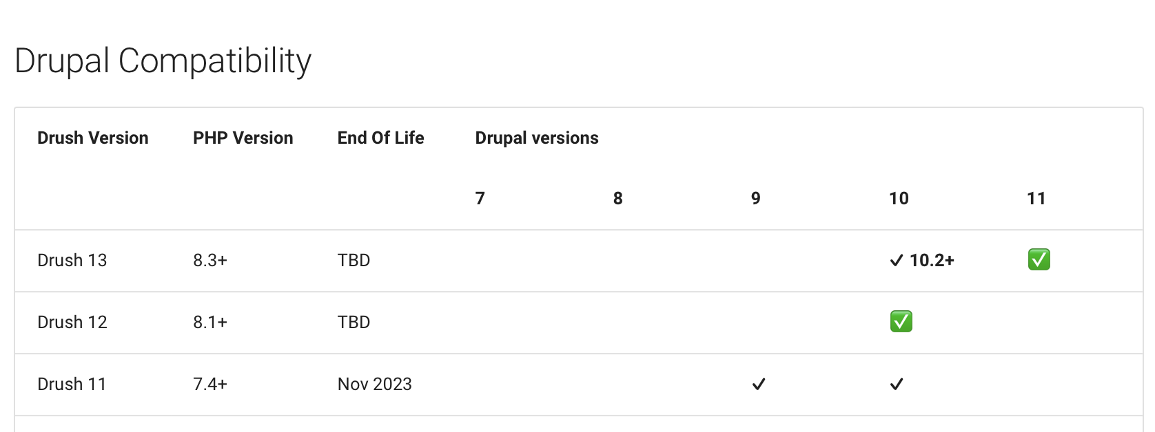Click the End Of Life column header
Viewport: 1155px width, 432px height.
click(381, 138)
